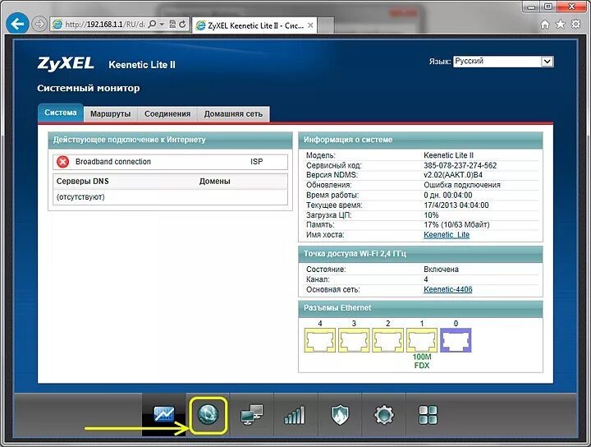Click Ethernet port 0 blue icon
Viewport: 591px width, 447px height.
pyautogui.click(x=456, y=340)
